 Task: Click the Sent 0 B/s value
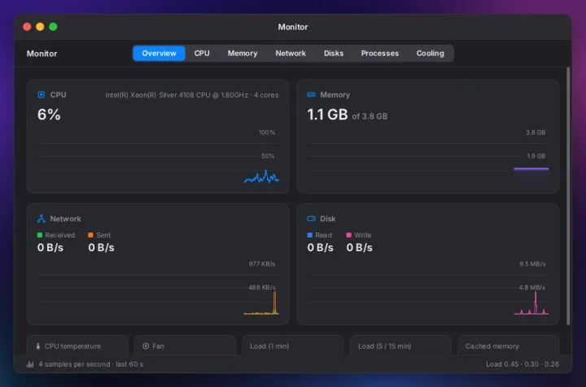(101, 247)
